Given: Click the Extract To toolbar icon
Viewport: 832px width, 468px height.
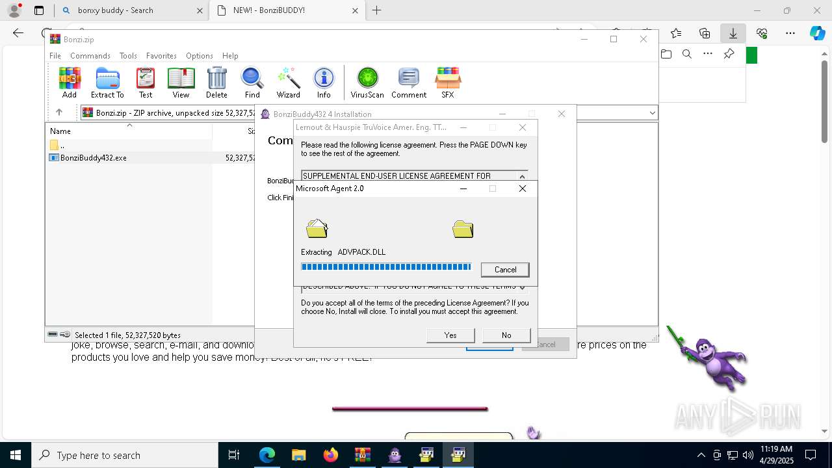Looking at the screenshot, I should click(x=107, y=83).
